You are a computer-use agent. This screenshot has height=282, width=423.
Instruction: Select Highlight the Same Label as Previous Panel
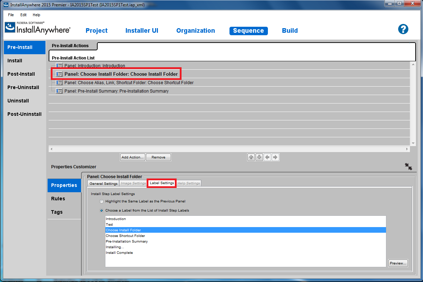[x=102, y=201]
